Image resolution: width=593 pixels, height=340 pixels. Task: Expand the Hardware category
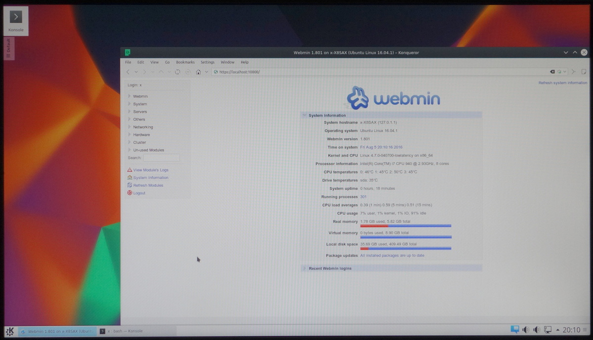click(x=129, y=135)
